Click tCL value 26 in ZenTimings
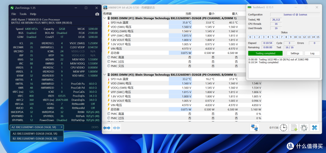 [31, 43]
